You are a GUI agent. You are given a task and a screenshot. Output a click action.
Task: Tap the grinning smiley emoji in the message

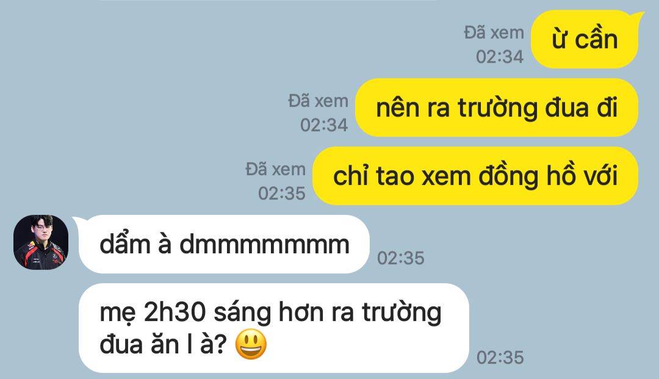[251, 344]
